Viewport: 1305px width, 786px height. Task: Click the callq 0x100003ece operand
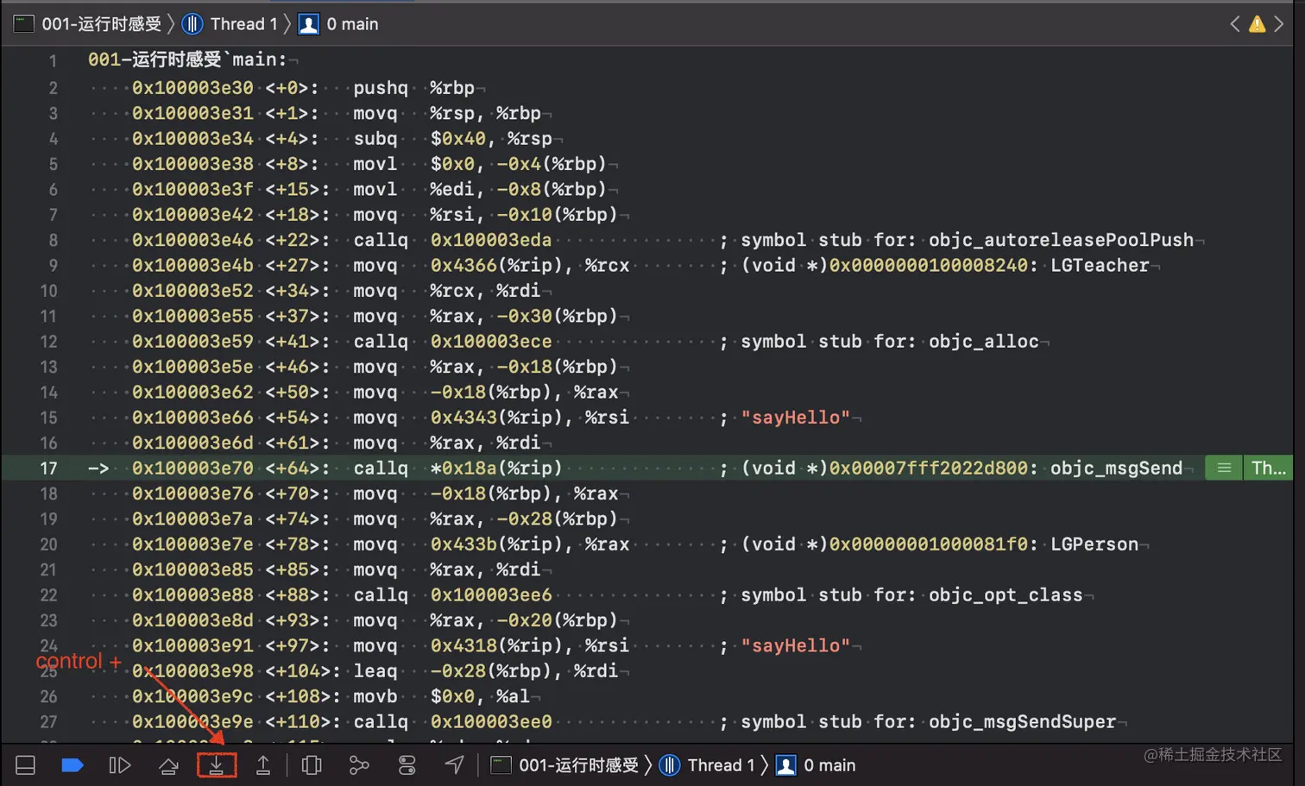(491, 342)
